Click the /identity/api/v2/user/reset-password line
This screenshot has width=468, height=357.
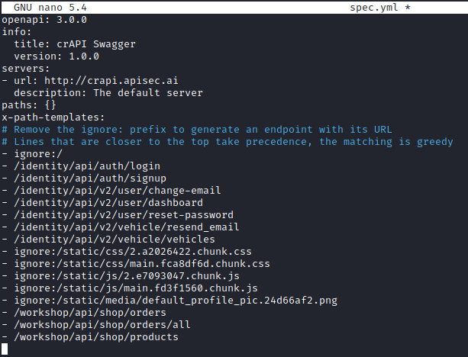[123, 214]
